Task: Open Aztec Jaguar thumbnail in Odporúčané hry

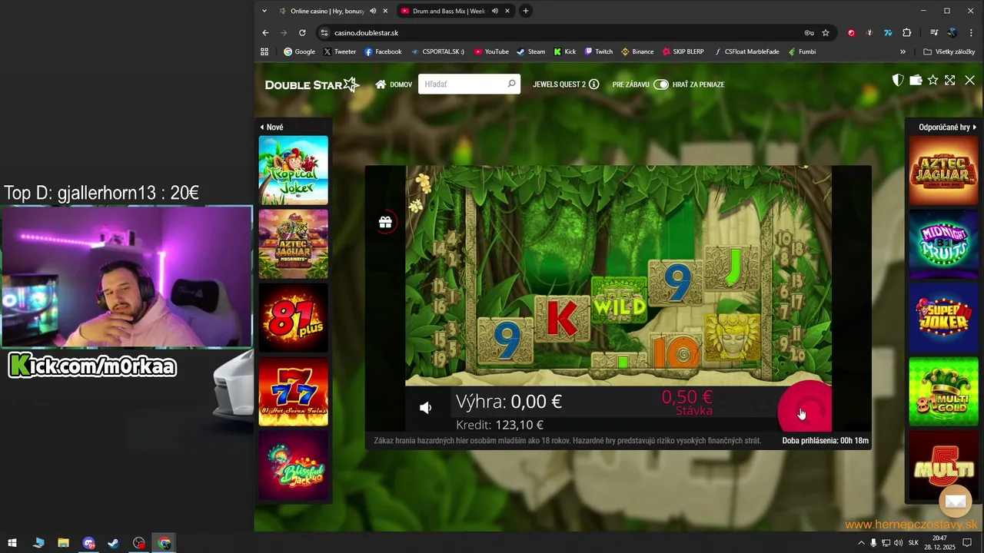Action: pos(943,171)
